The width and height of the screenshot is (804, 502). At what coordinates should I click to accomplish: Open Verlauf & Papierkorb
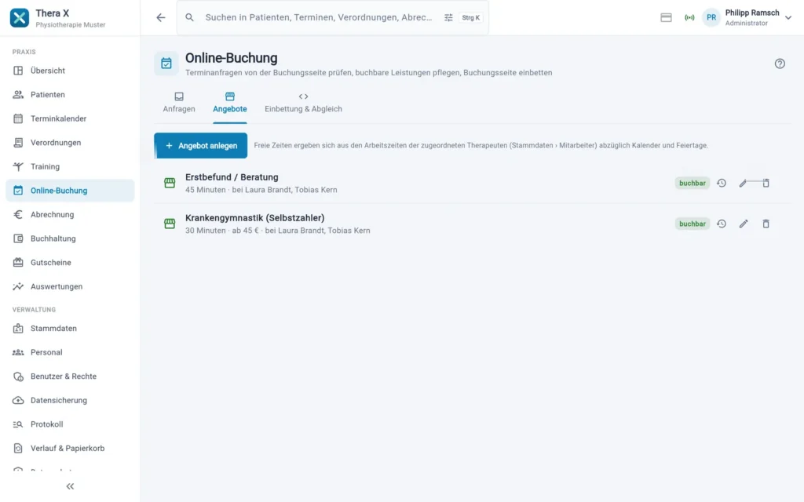click(x=70, y=449)
